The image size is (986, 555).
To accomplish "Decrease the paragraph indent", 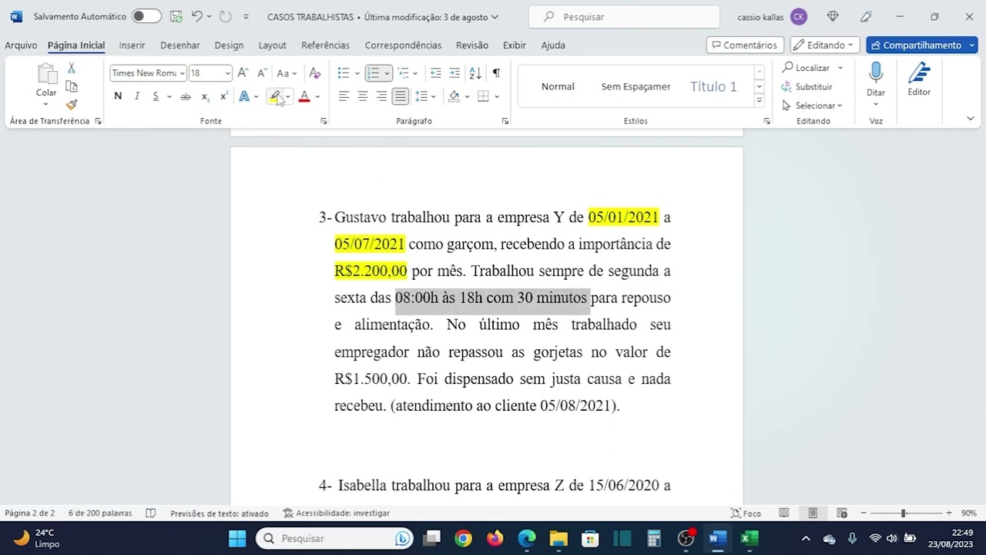I will point(435,73).
